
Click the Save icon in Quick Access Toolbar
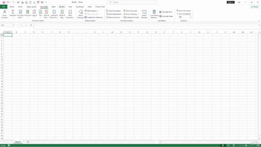coord(4,2)
